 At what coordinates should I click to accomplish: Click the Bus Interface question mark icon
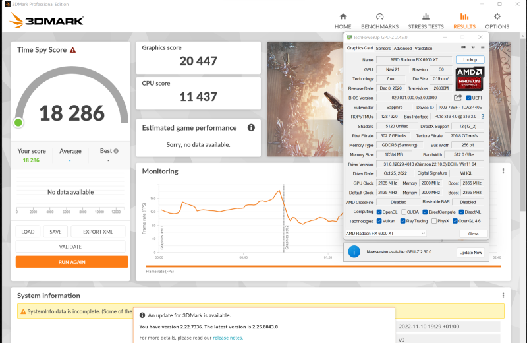(482, 116)
